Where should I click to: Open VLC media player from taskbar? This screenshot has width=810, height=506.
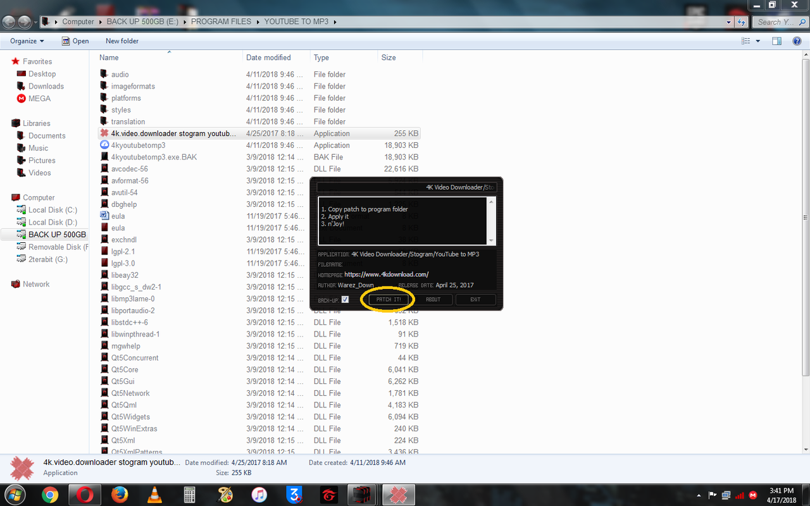[x=154, y=495]
